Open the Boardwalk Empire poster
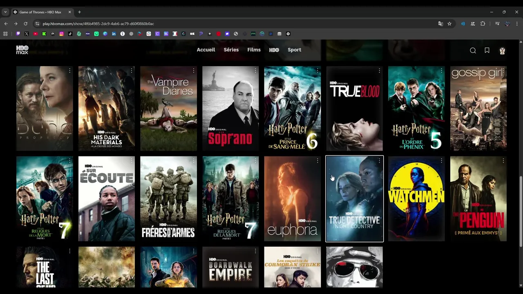The width and height of the screenshot is (523, 294). click(x=230, y=267)
